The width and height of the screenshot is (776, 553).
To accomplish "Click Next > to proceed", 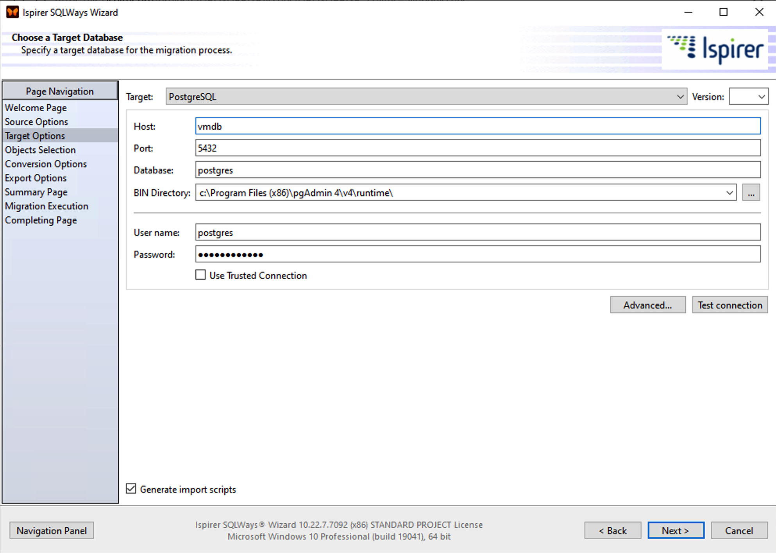I will pyautogui.click(x=676, y=530).
